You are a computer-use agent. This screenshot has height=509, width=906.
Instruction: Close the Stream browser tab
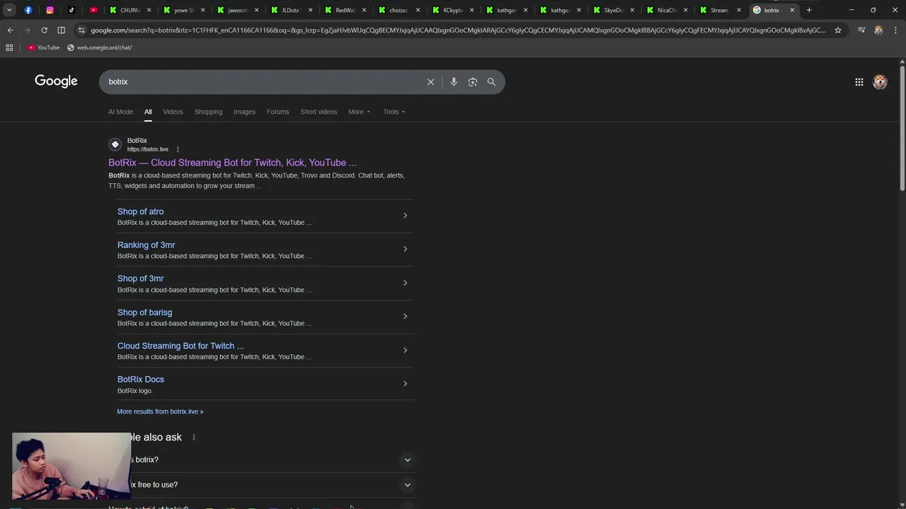(x=739, y=10)
